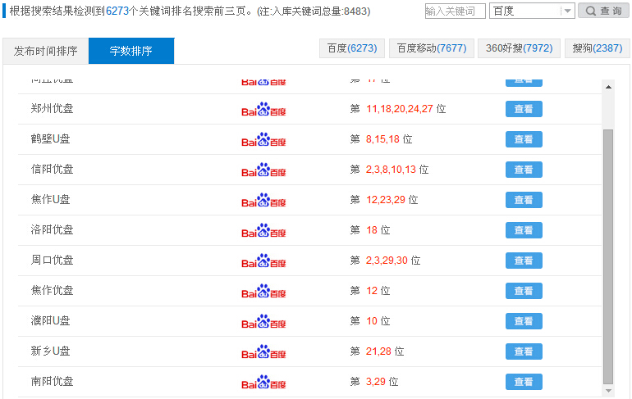The width and height of the screenshot is (632, 399).
Task: Select keyword text 信阳优盘
Action: (52, 170)
